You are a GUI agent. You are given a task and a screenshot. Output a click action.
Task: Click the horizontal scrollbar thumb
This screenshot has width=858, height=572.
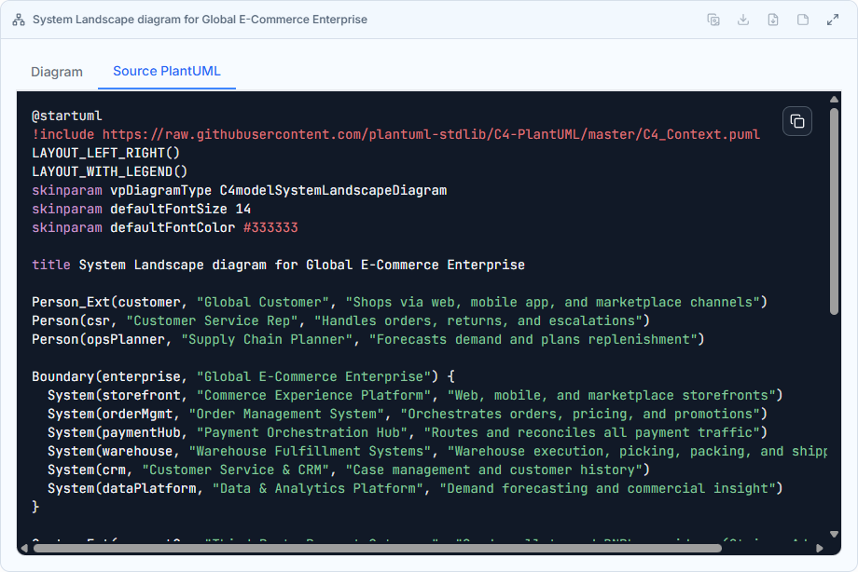[378, 548]
